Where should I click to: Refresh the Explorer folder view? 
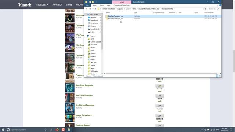point(206,9)
